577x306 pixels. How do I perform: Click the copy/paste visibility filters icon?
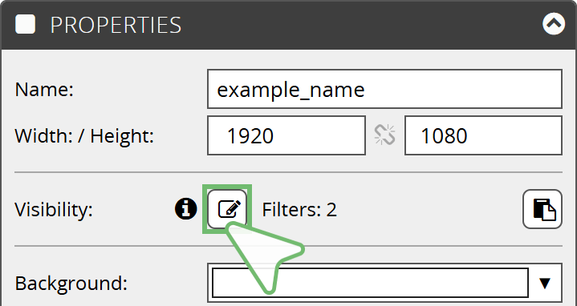[542, 209]
